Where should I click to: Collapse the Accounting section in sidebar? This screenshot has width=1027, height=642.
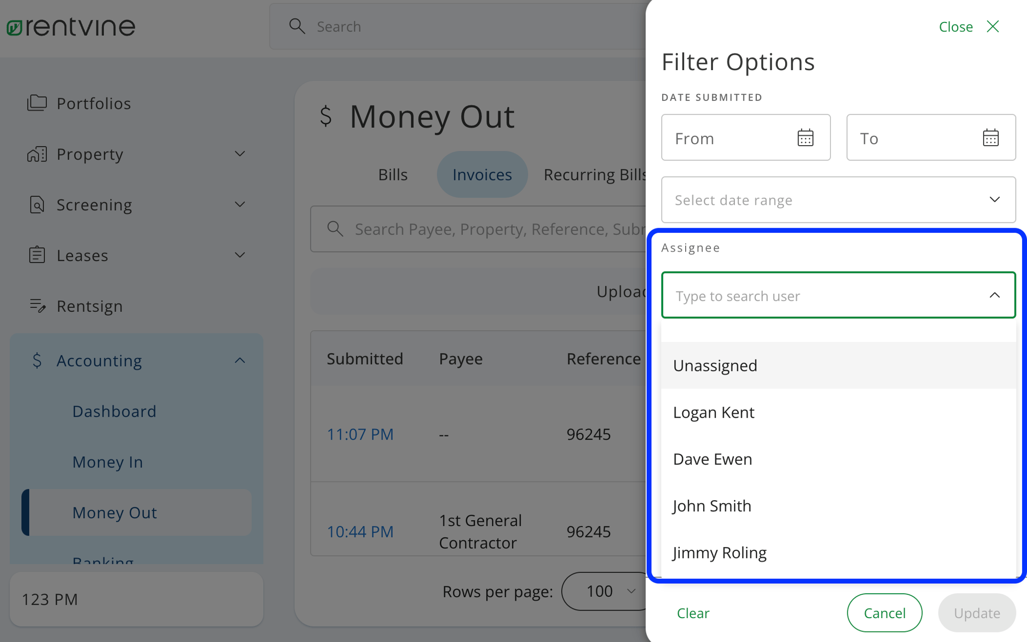click(x=241, y=360)
